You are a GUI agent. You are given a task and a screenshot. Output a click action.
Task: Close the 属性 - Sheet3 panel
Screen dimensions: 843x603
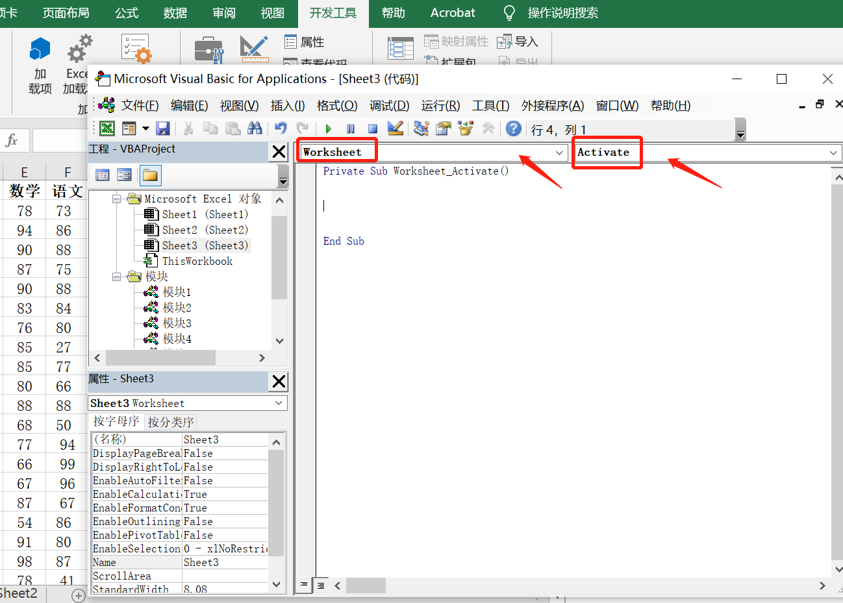pos(279,382)
